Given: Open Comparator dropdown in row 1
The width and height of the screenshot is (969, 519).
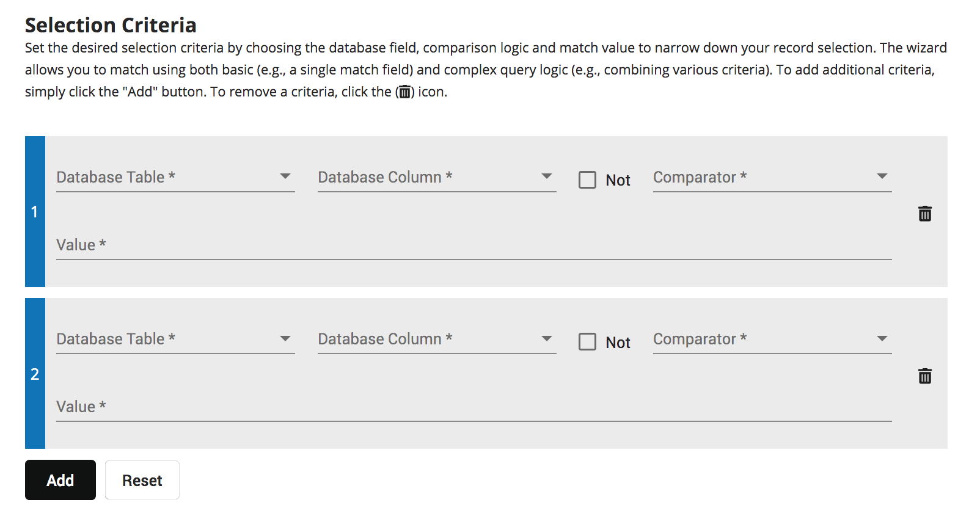Looking at the screenshot, I should click(772, 177).
